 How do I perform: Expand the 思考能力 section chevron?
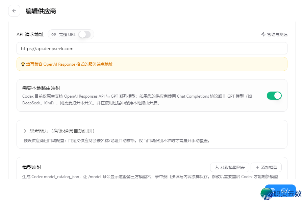[x=25, y=131]
